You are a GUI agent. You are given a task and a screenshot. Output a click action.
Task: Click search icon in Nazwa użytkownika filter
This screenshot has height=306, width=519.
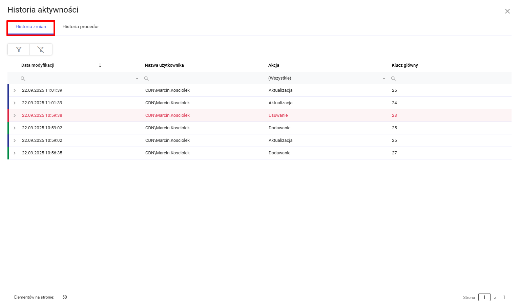[x=146, y=79]
